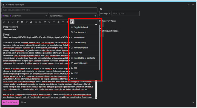Image resolution: width=197 pixels, height=108 pixels.
Task: Click the double-chevron icon at bottom right
Action: (193, 102)
